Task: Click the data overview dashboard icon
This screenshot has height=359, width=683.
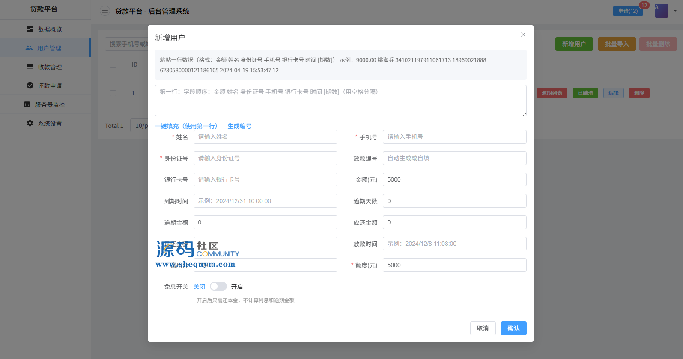Action: (x=30, y=29)
